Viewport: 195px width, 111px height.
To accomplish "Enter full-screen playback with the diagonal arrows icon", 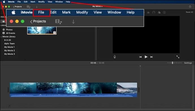I will pyautogui.click(x=178, y=57).
